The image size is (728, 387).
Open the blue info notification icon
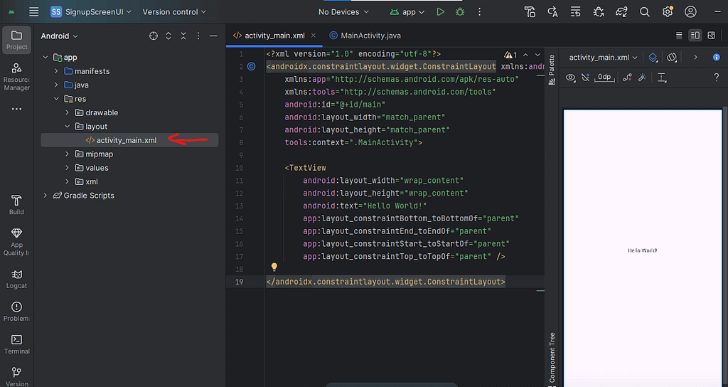point(717,57)
